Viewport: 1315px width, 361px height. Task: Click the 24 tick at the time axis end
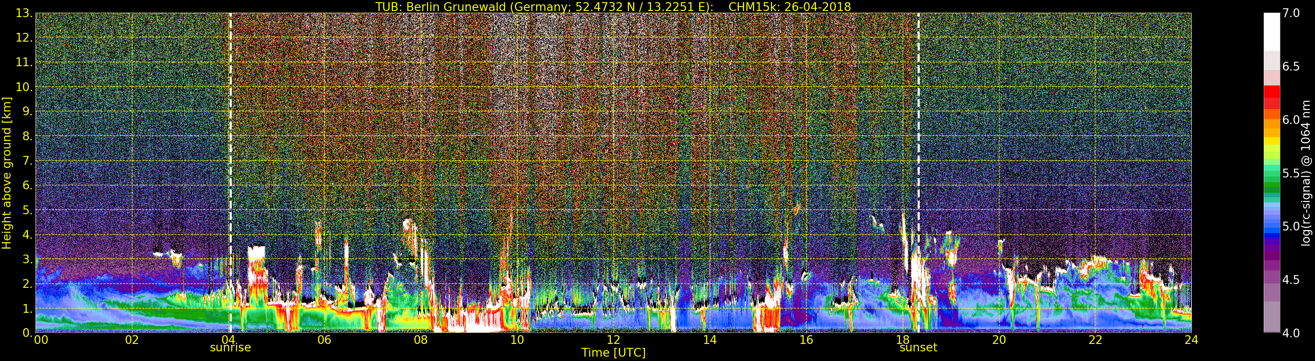[1191, 340]
